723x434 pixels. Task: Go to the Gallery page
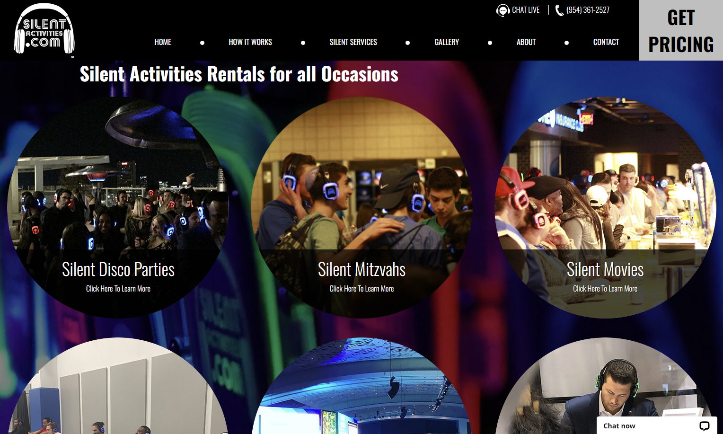tap(447, 42)
